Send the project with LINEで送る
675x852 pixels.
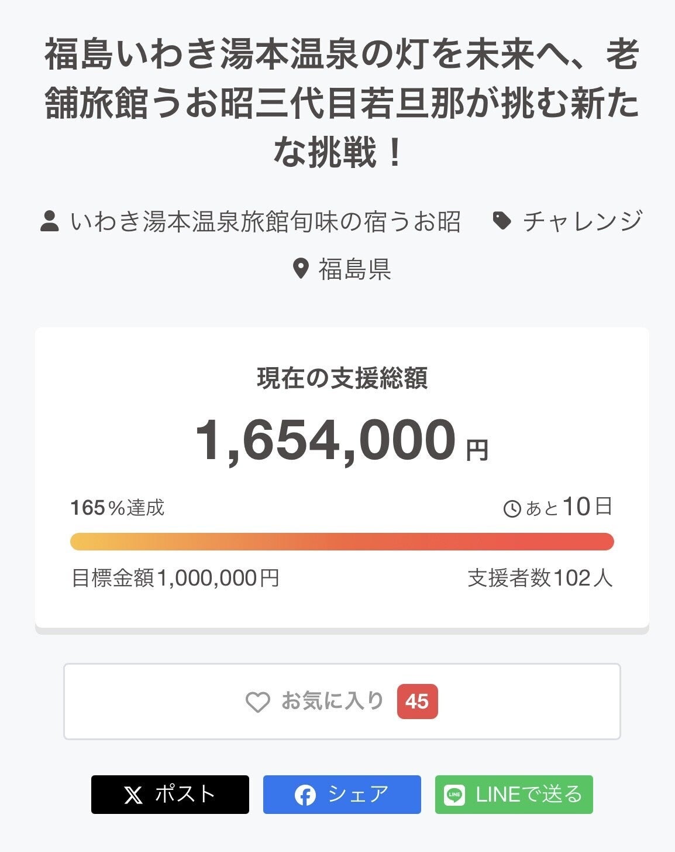[x=514, y=795]
